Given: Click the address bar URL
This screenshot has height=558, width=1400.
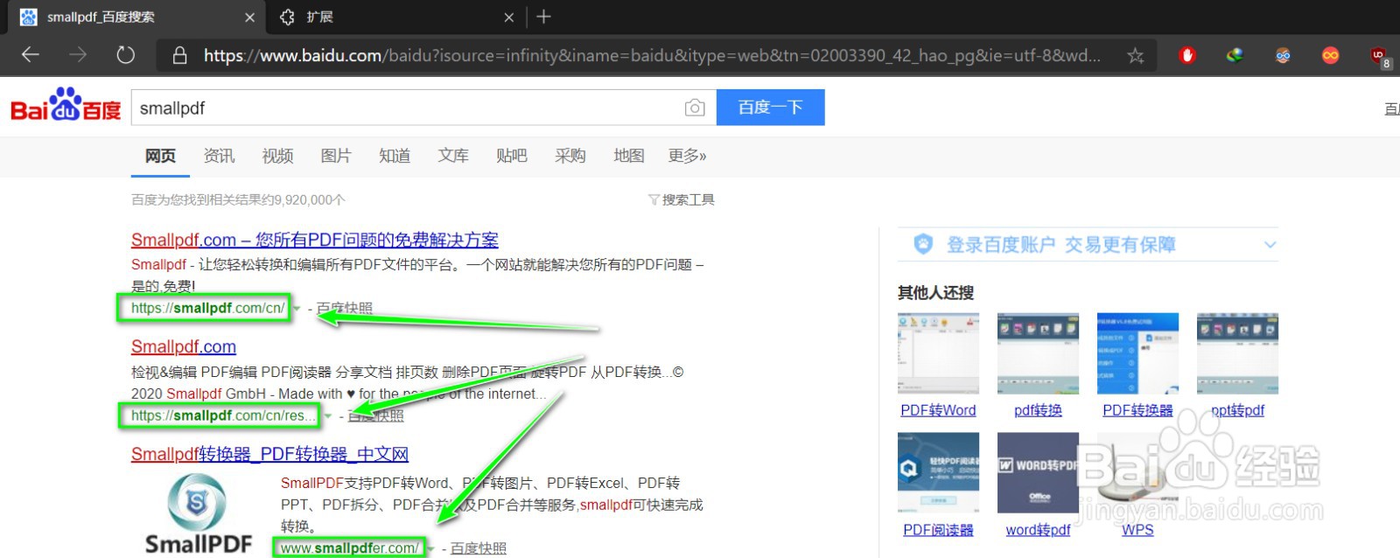Looking at the screenshot, I should coord(652,56).
